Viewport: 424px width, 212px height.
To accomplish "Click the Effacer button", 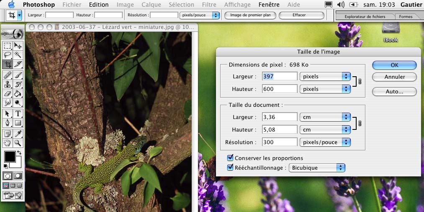I will pyautogui.click(x=301, y=15).
